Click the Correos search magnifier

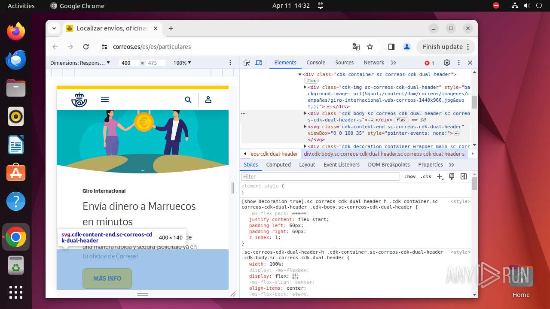[x=188, y=100]
